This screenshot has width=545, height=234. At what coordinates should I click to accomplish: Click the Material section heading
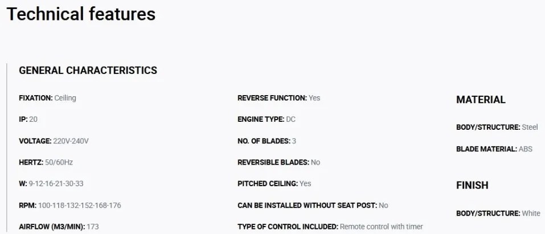(x=481, y=100)
